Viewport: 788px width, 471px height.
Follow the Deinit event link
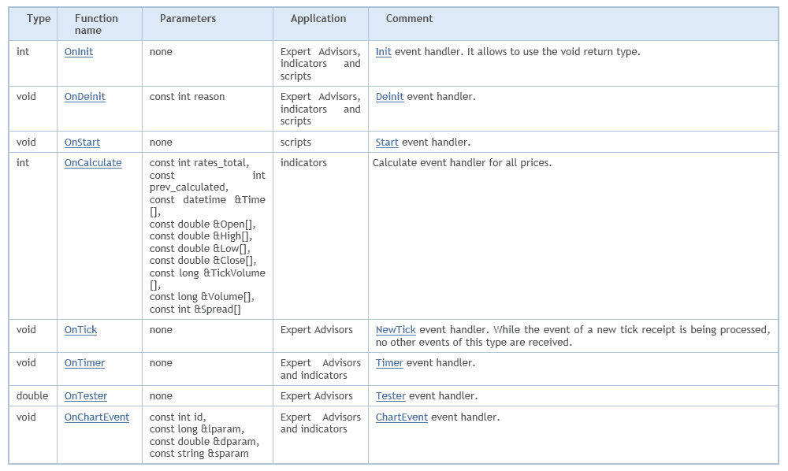tap(389, 97)
